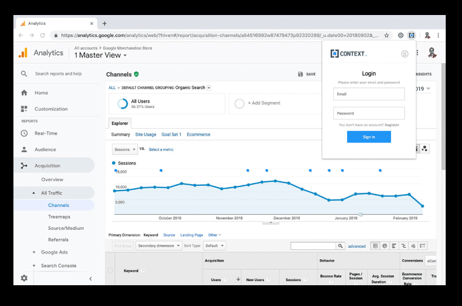Screen dimensions: 462x306
Task: Open the date range dropdown arrow
Action: click(428, 89)
